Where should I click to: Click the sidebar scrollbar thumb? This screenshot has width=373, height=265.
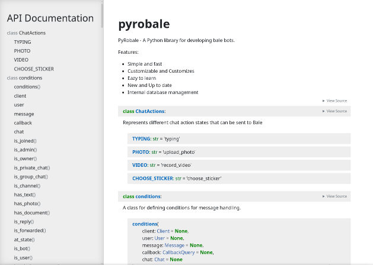(102, 15)
